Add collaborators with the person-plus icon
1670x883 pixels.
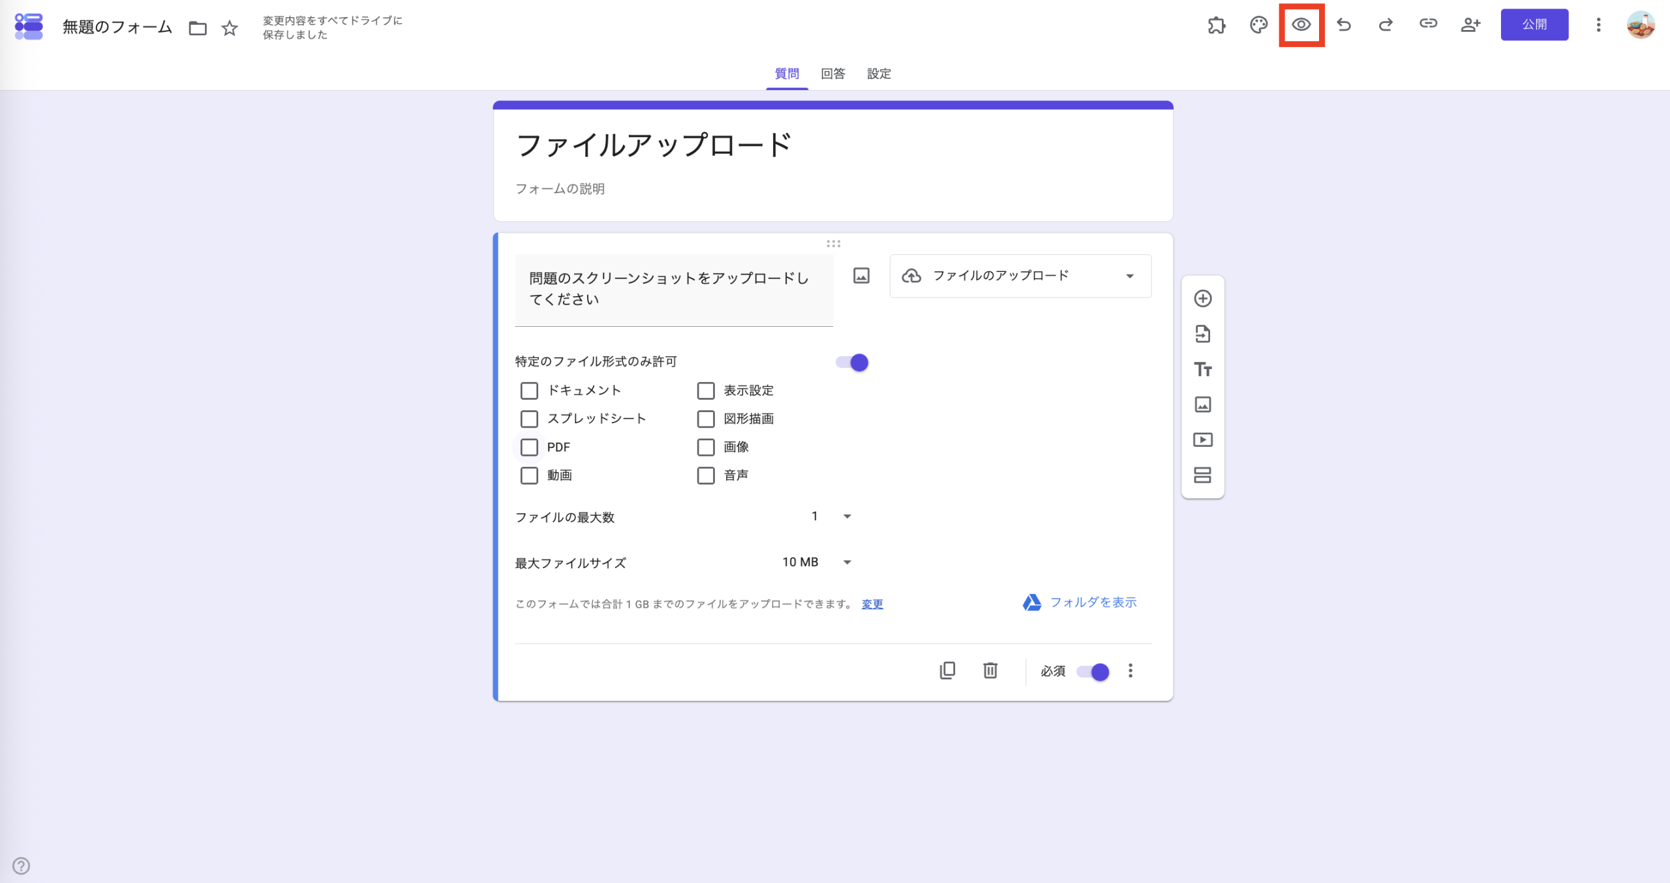tap(1470, 25)
